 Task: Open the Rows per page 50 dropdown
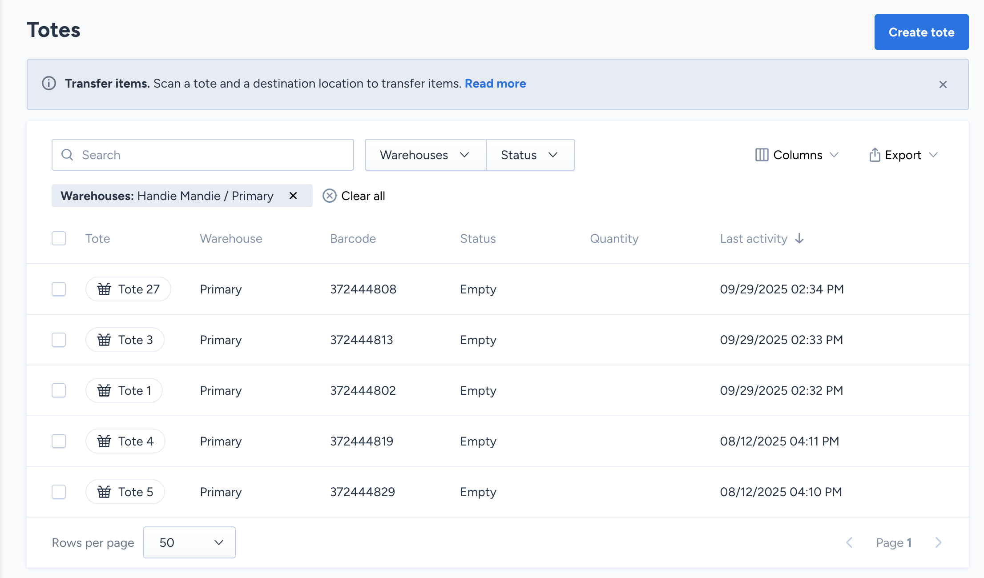tap(190, 542)
